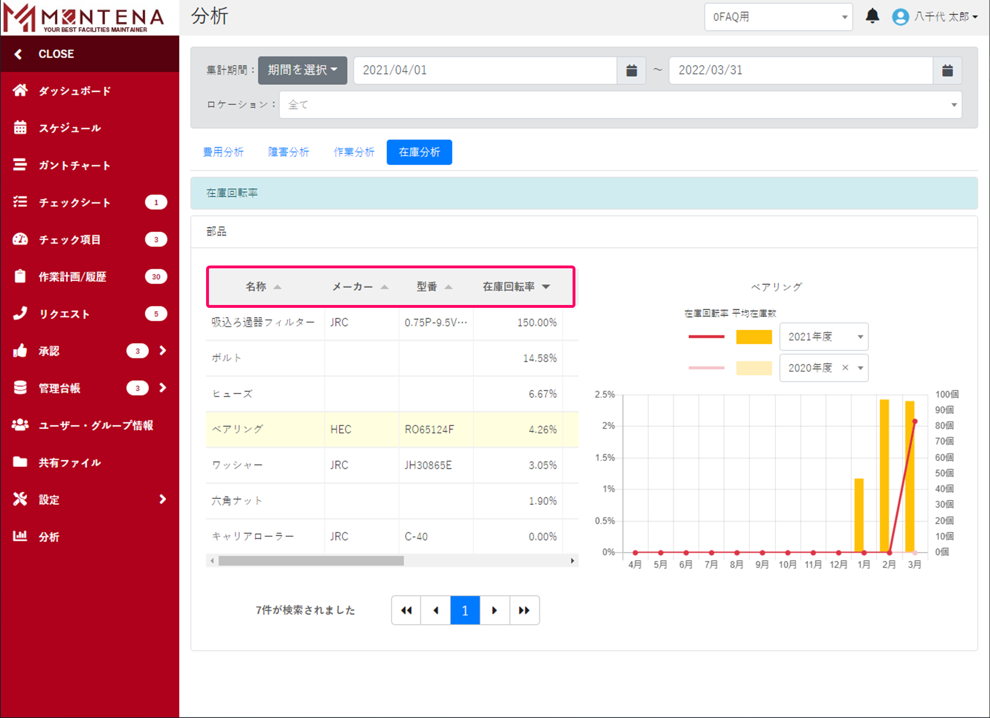
Task: Switch to the 障害分析 tab
Action: [288, 152]
